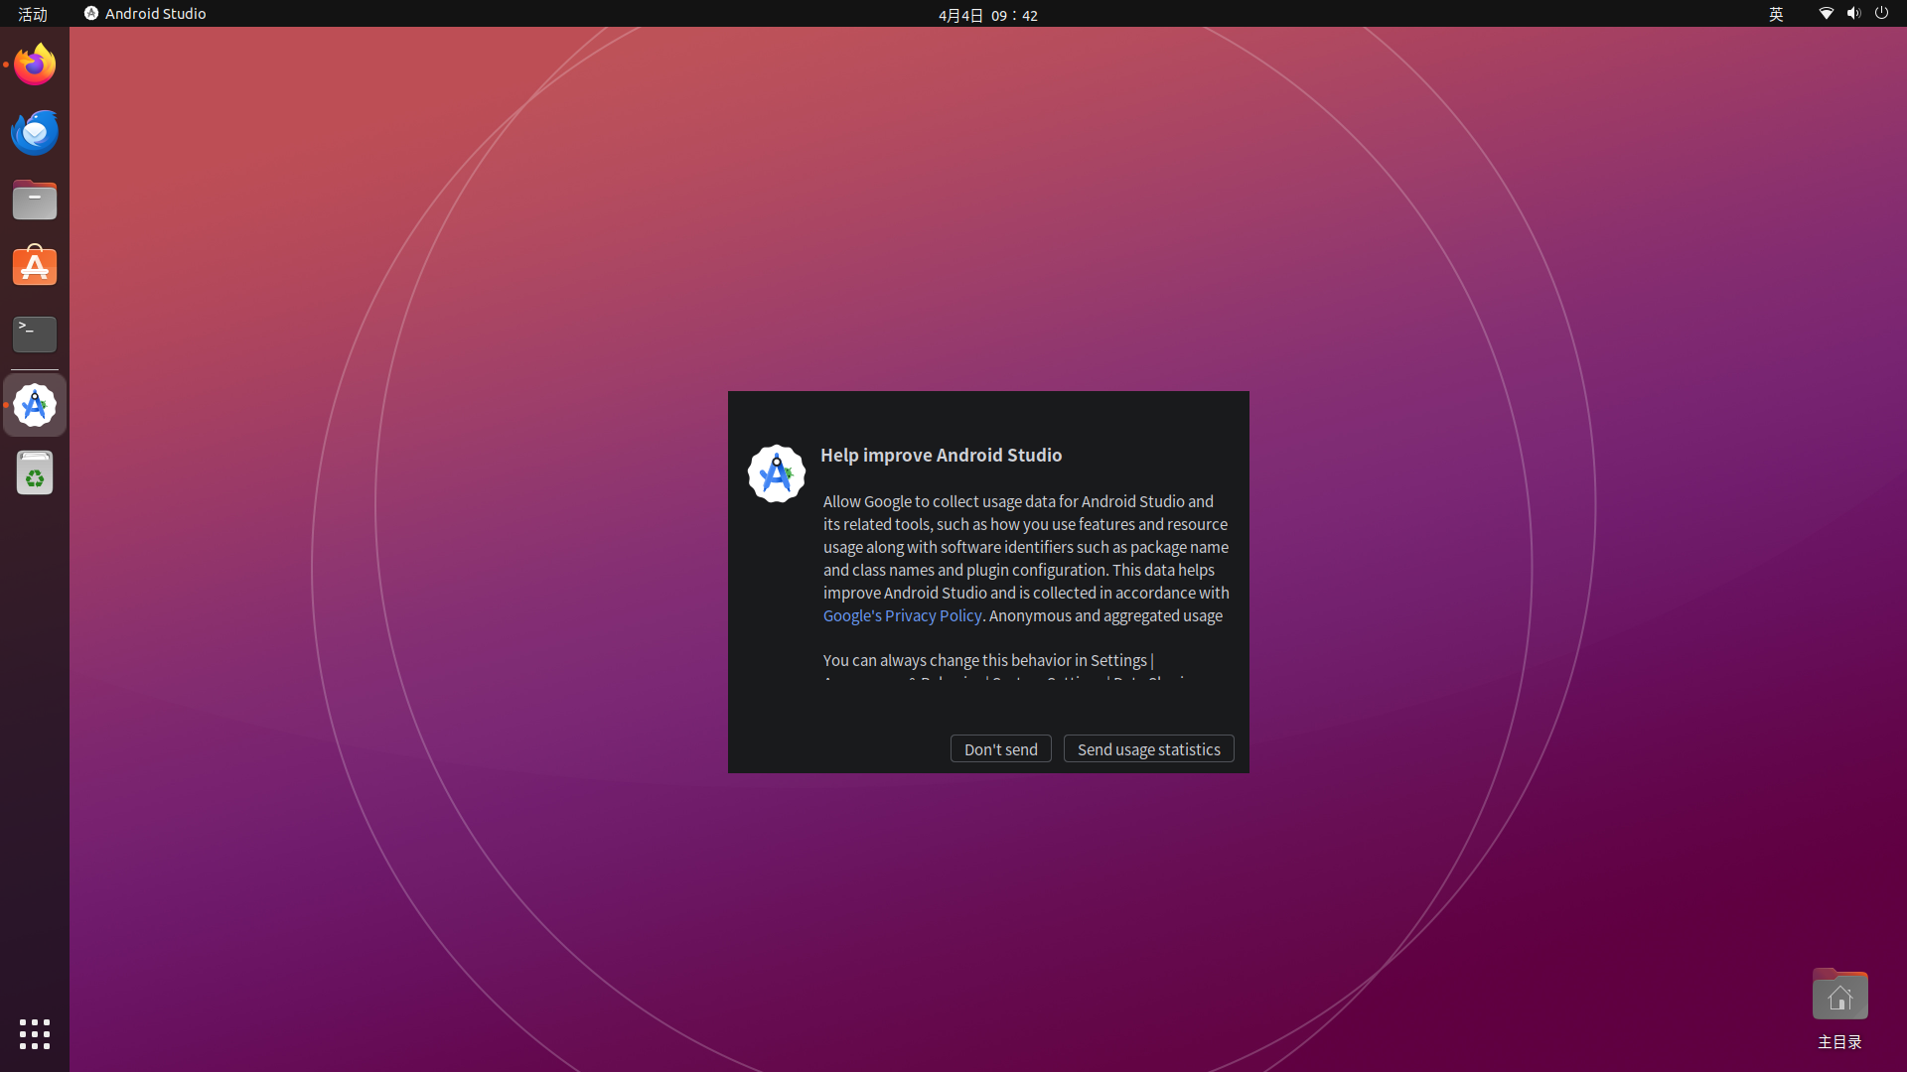This screenshot has height=1072, width=1907.
Task: Click the network Wi-Fi status icon
Action: point(1826,14)
